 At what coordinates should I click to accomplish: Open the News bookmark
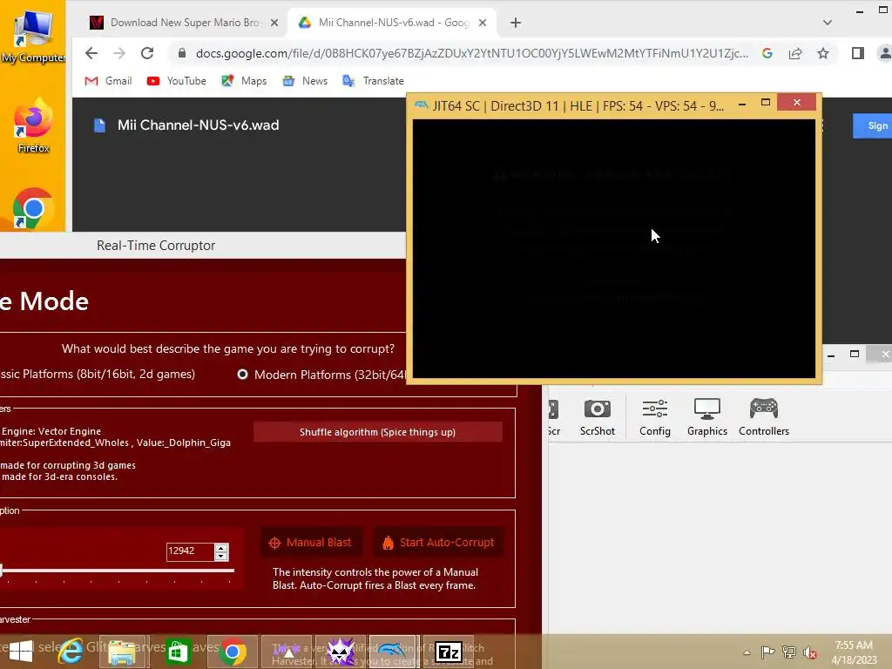[306, 81]
